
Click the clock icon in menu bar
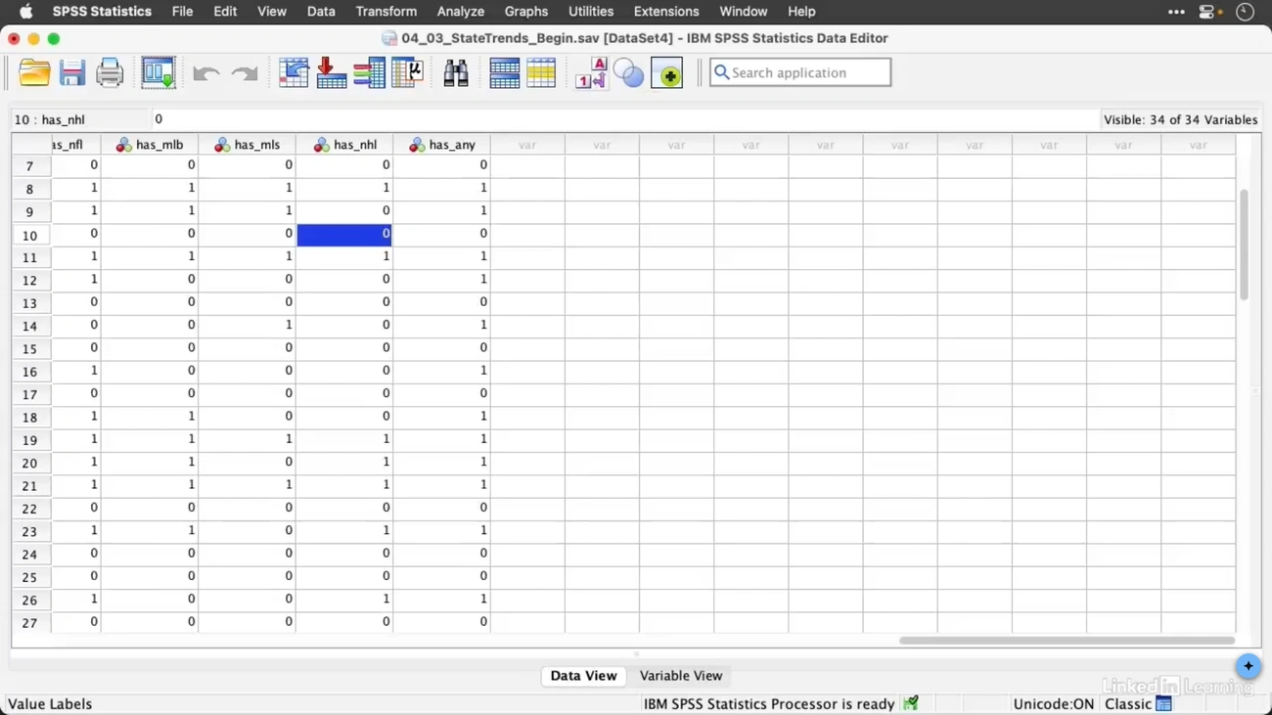(x=1245, y=12)
